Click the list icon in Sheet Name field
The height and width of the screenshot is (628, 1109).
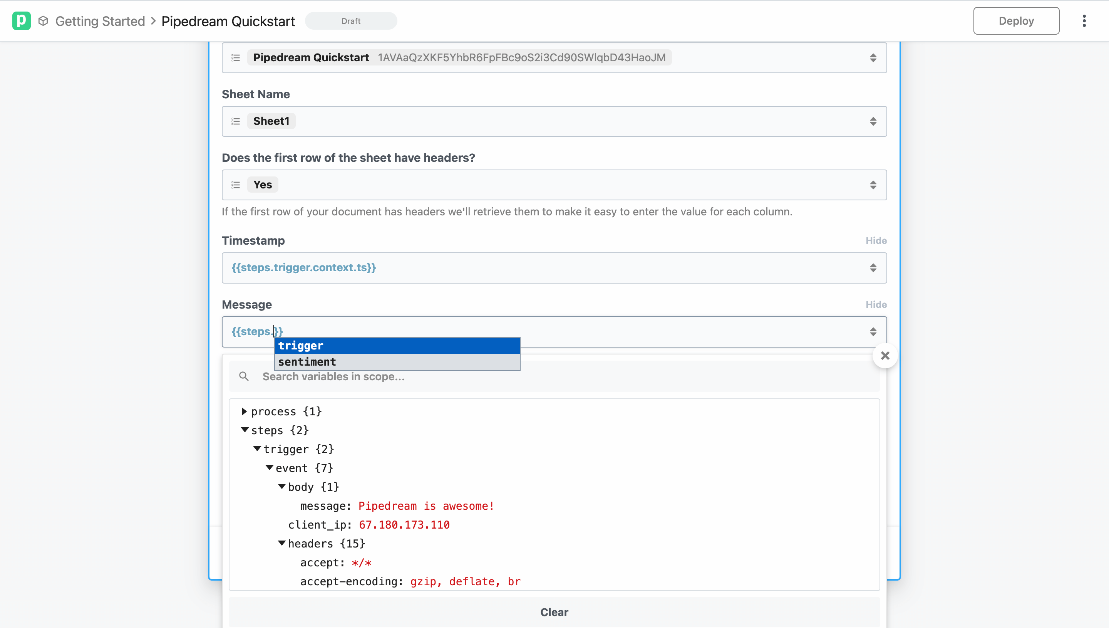click(x=235, y=121)
